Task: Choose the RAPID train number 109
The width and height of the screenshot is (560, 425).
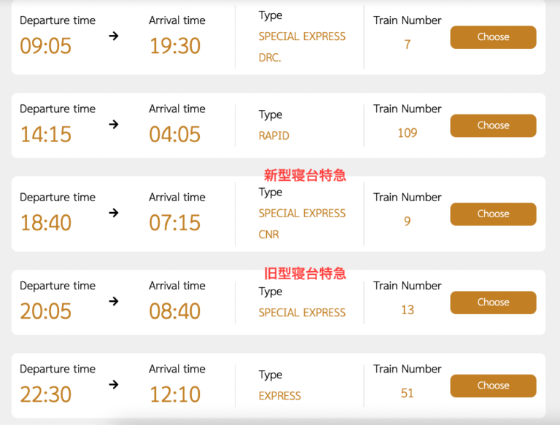Action: [x=493, y=125]
